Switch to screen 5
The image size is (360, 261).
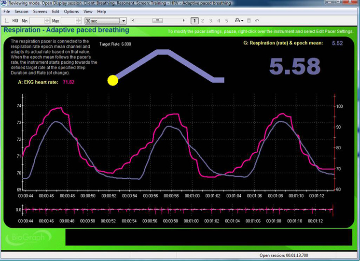pyautogui.click(x=226, y=21)
